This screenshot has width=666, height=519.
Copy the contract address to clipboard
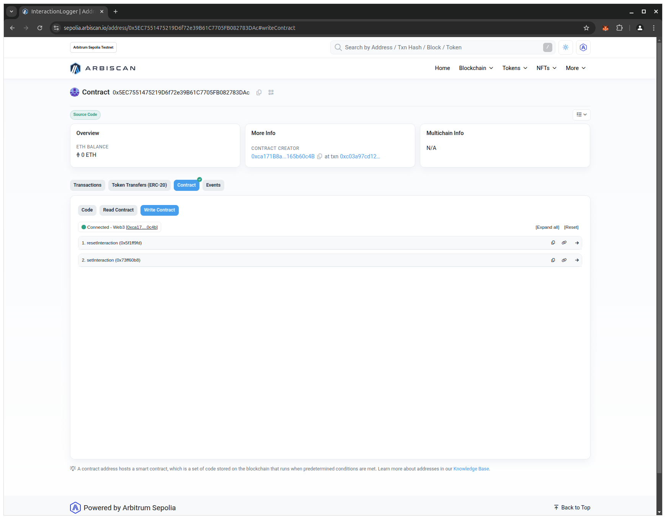pyautogui.click(x=259, y=93)
